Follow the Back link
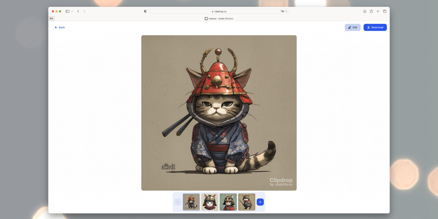This screenshot has height=219, width=438. click(x=60, y=27)
